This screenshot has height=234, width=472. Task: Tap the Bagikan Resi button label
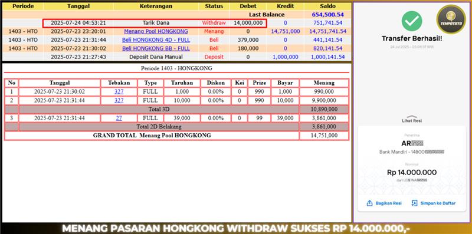388,203
